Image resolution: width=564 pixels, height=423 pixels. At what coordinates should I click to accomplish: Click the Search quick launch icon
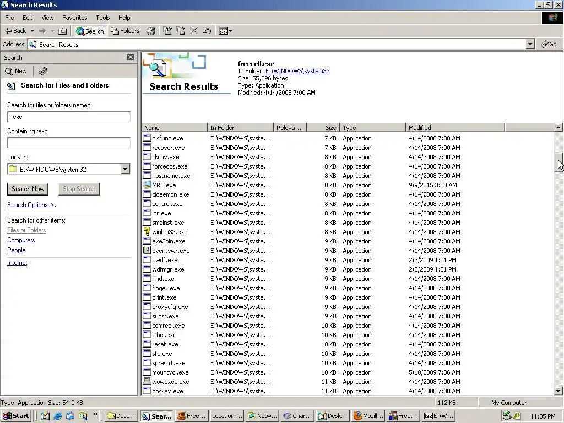pyautogui.click(x=83, y=416)
